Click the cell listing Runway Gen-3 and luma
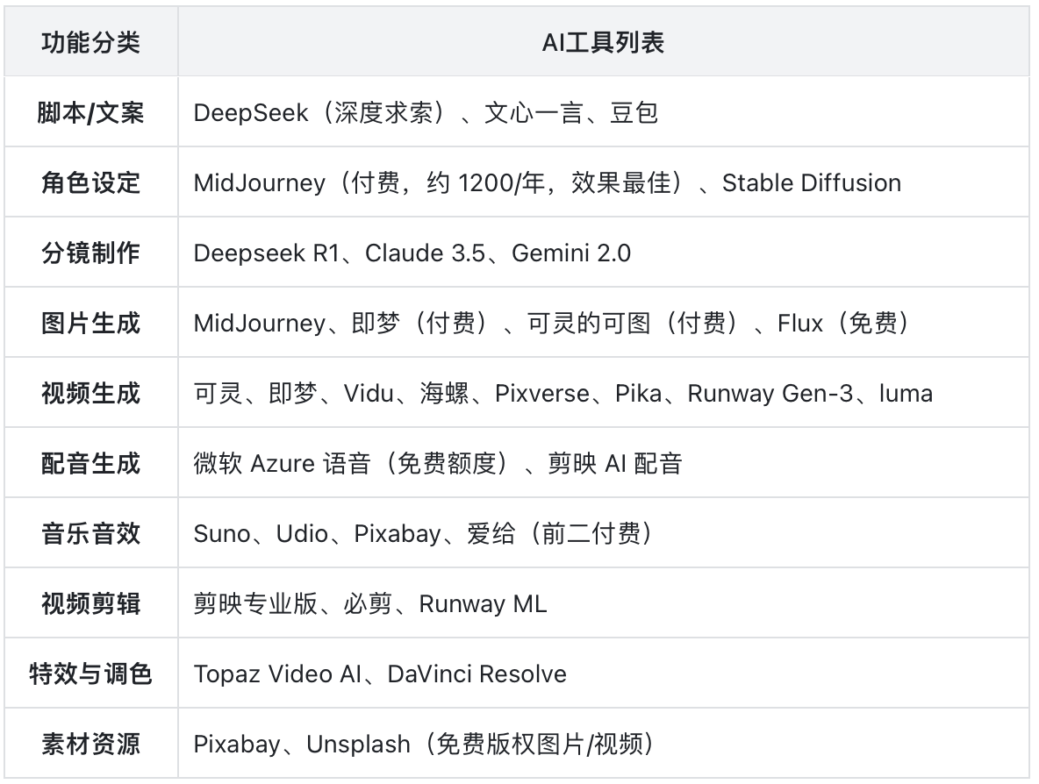 click(x=562, y=394)
